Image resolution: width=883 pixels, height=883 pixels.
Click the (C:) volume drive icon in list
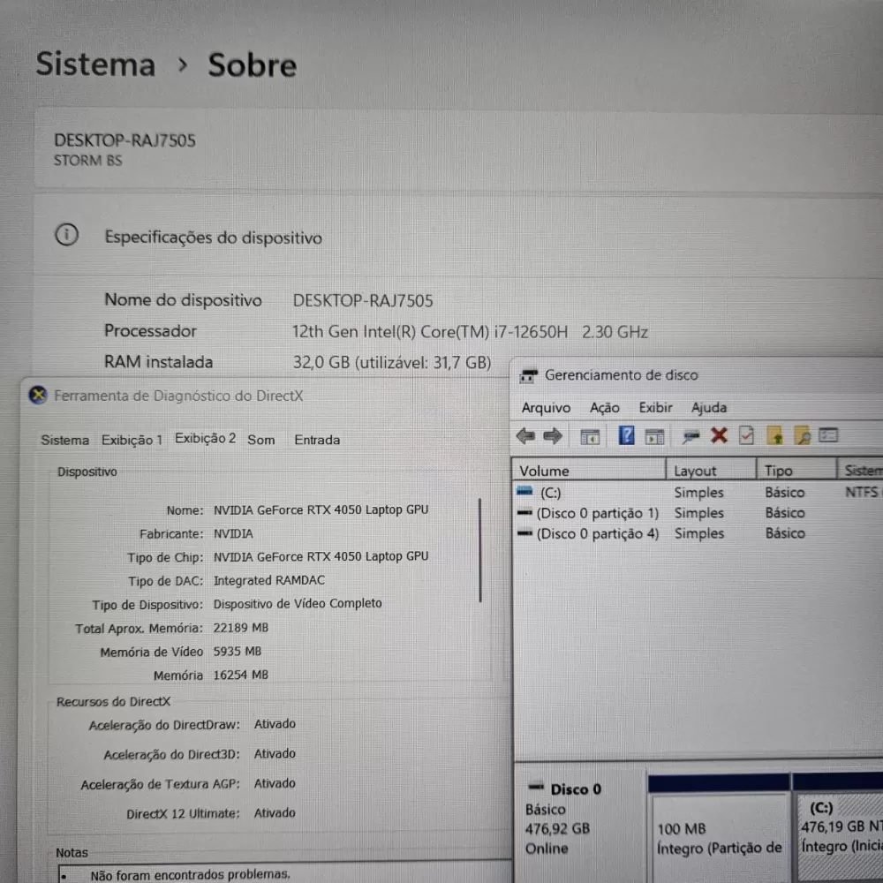[x=525, y=491]
